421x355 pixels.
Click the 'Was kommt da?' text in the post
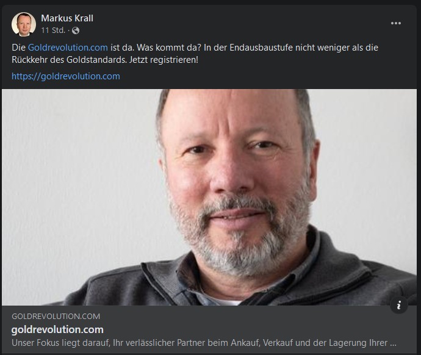(169, 48)
